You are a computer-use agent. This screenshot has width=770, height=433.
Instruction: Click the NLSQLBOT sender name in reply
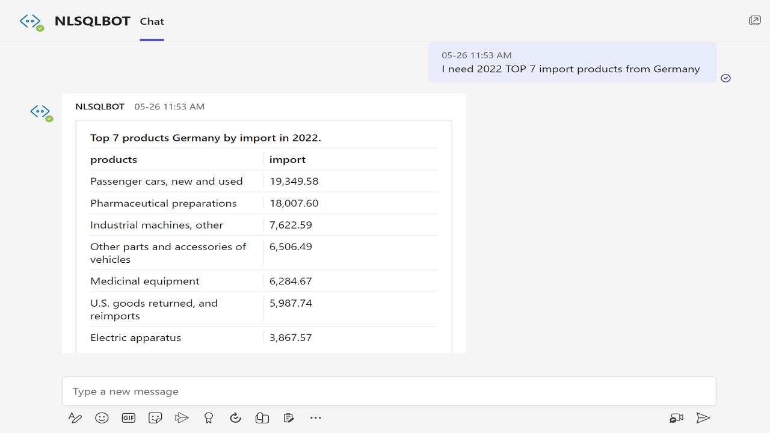100,106
